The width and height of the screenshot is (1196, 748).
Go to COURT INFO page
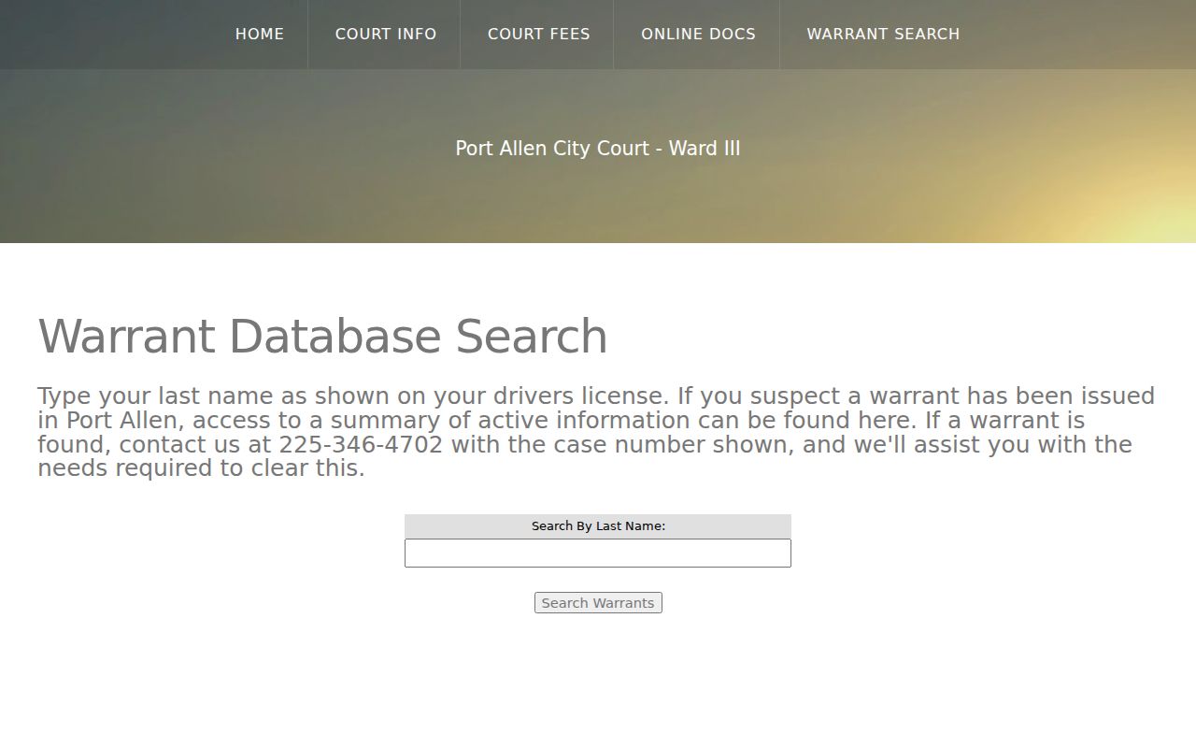click(x=386, y=34)
